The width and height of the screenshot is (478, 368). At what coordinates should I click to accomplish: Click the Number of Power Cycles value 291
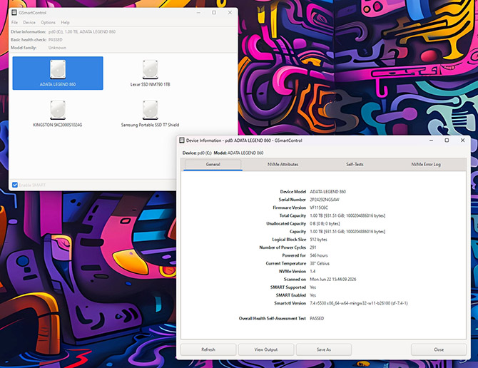[x=313, y=247]
